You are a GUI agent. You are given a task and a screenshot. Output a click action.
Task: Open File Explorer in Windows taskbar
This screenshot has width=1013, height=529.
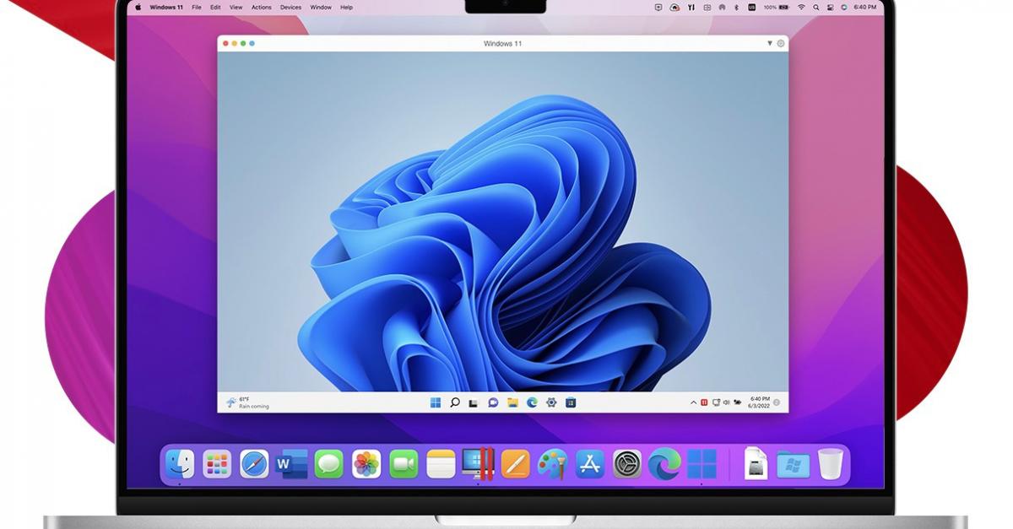tap(512, 402)
